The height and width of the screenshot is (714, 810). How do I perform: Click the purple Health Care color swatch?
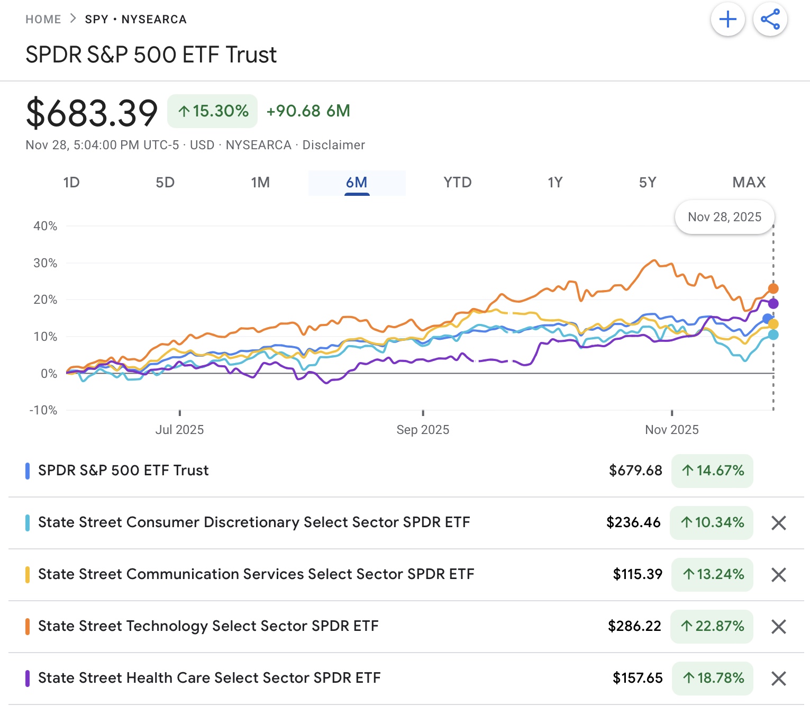[x=28, y=679]
